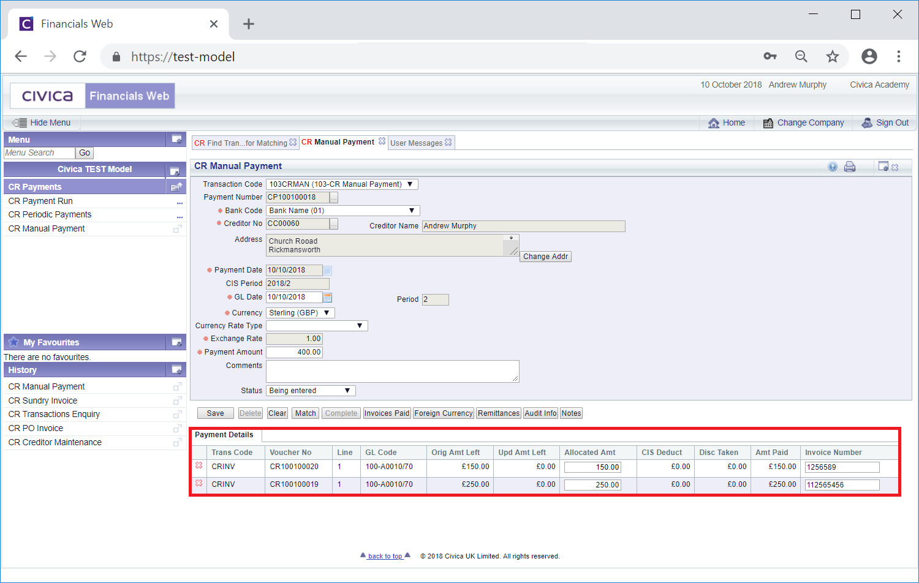
Task: Click the Hide Menu toggle
Action: [x=42, y=122]
